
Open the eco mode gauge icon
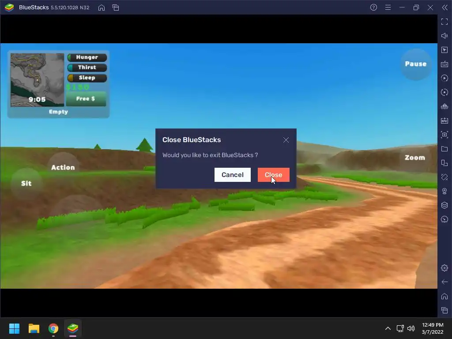point(444,219)
